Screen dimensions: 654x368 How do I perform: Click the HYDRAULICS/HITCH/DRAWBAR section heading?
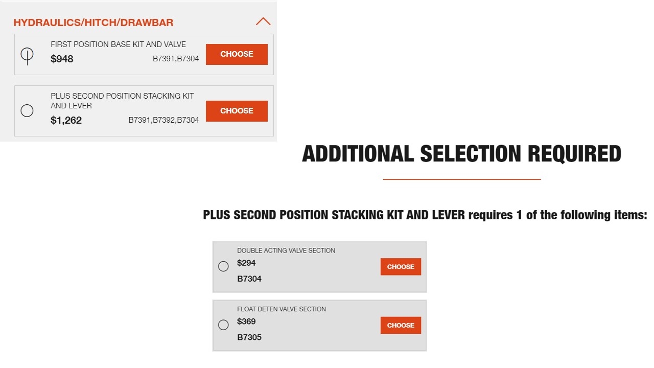[x=94, y=22]
